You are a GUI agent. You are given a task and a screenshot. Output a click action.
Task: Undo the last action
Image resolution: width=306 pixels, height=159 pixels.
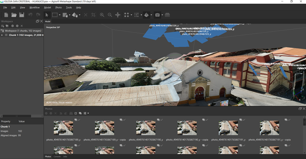[x=30, y=15]
